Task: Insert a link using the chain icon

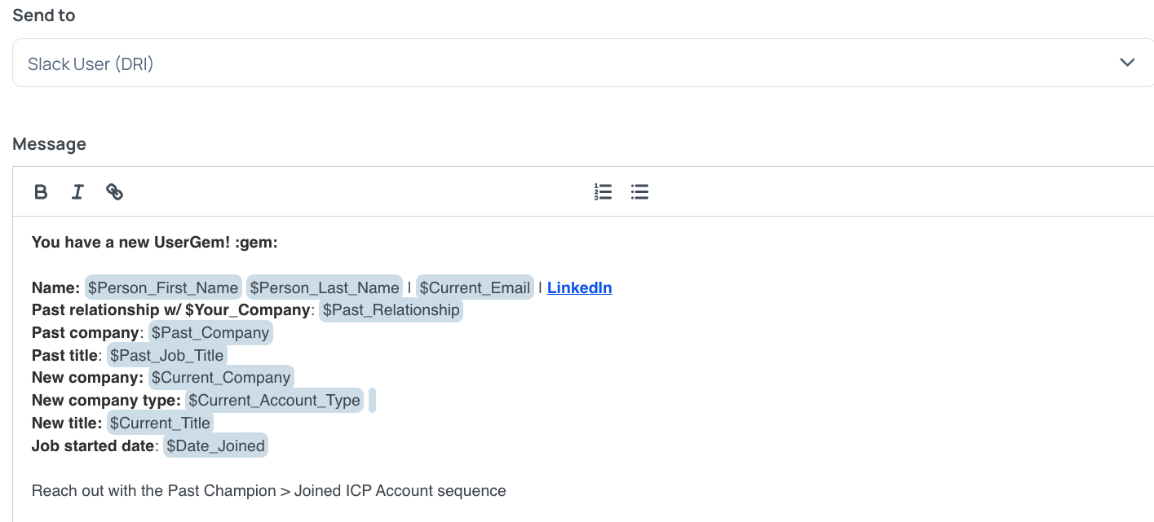Action: click(115, 192)
